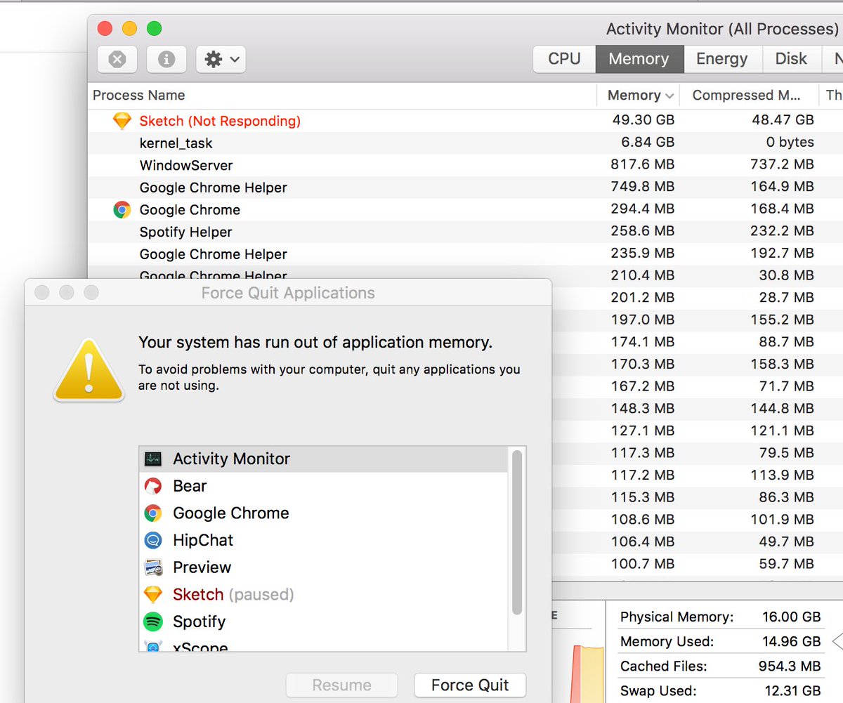Select Preview in the Force Quit list

point(323,567)
